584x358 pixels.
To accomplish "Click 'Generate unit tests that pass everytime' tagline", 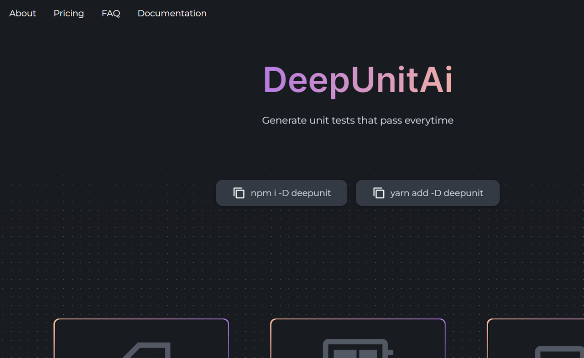I will click(358, 120).
